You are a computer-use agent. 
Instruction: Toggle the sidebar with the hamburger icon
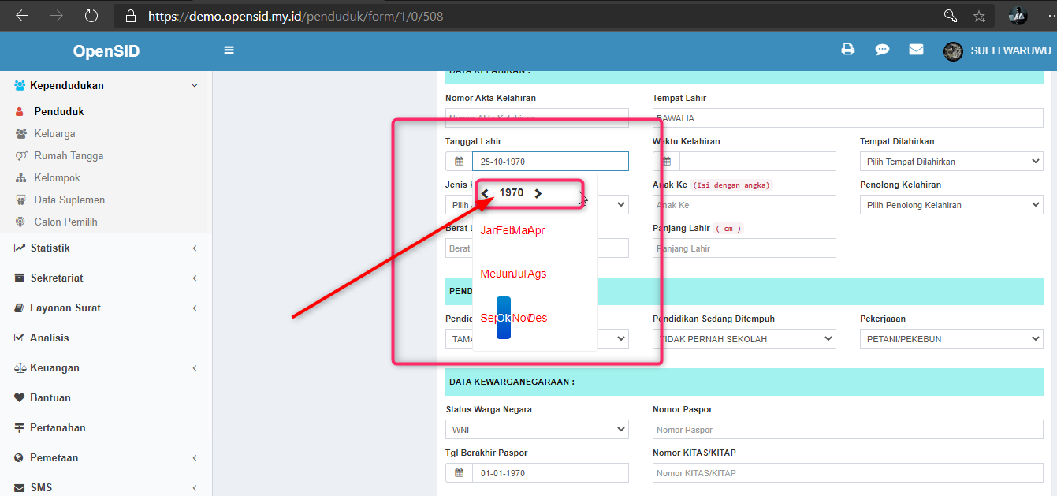[x=229, y=50]
